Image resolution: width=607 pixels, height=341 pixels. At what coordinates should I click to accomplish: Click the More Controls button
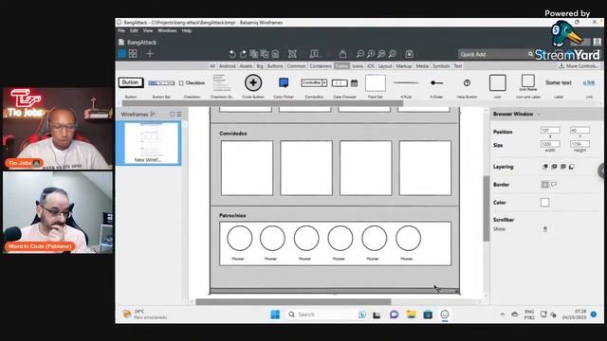point(579,66)
